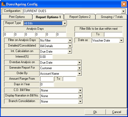Click the fifth Analysis Days field
This screenshot has width=128, height=117.
tap(51, 34)
